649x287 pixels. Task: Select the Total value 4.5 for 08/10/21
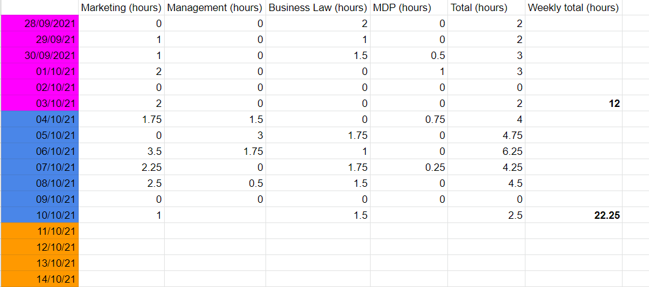486,183
